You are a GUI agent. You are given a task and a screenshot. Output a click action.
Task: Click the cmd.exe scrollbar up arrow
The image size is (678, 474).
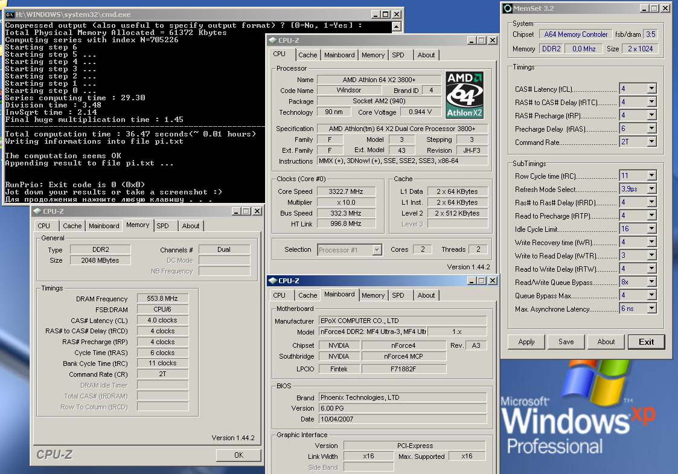397,27
